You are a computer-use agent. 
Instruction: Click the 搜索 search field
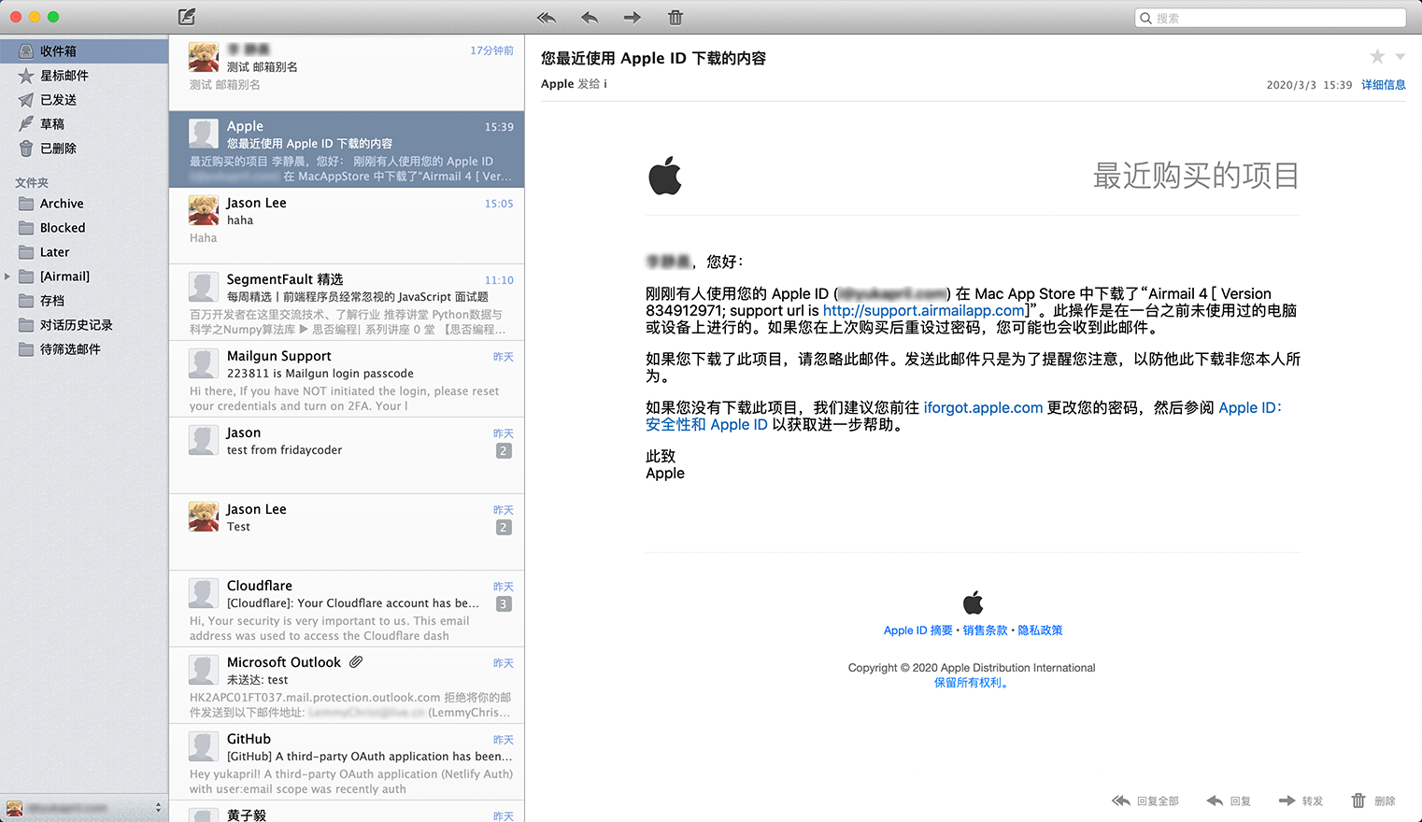tap(1271, 18)
